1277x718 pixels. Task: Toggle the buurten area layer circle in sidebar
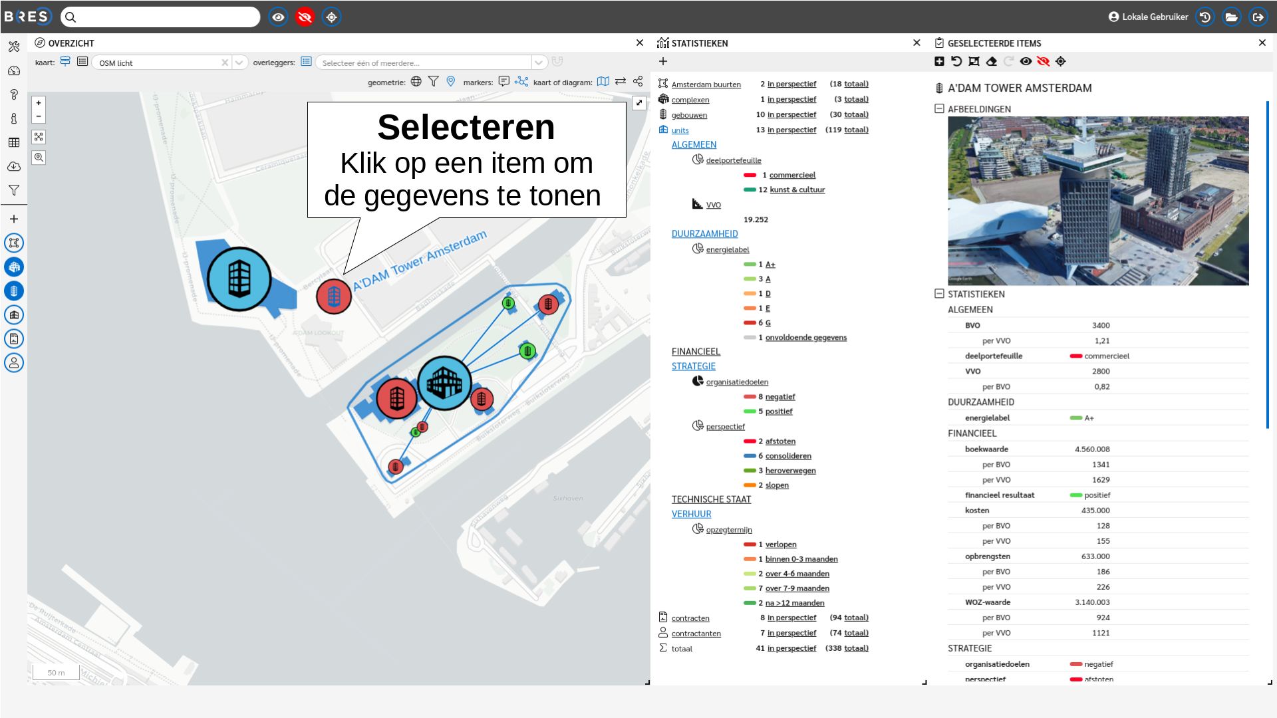click(14, 243)
